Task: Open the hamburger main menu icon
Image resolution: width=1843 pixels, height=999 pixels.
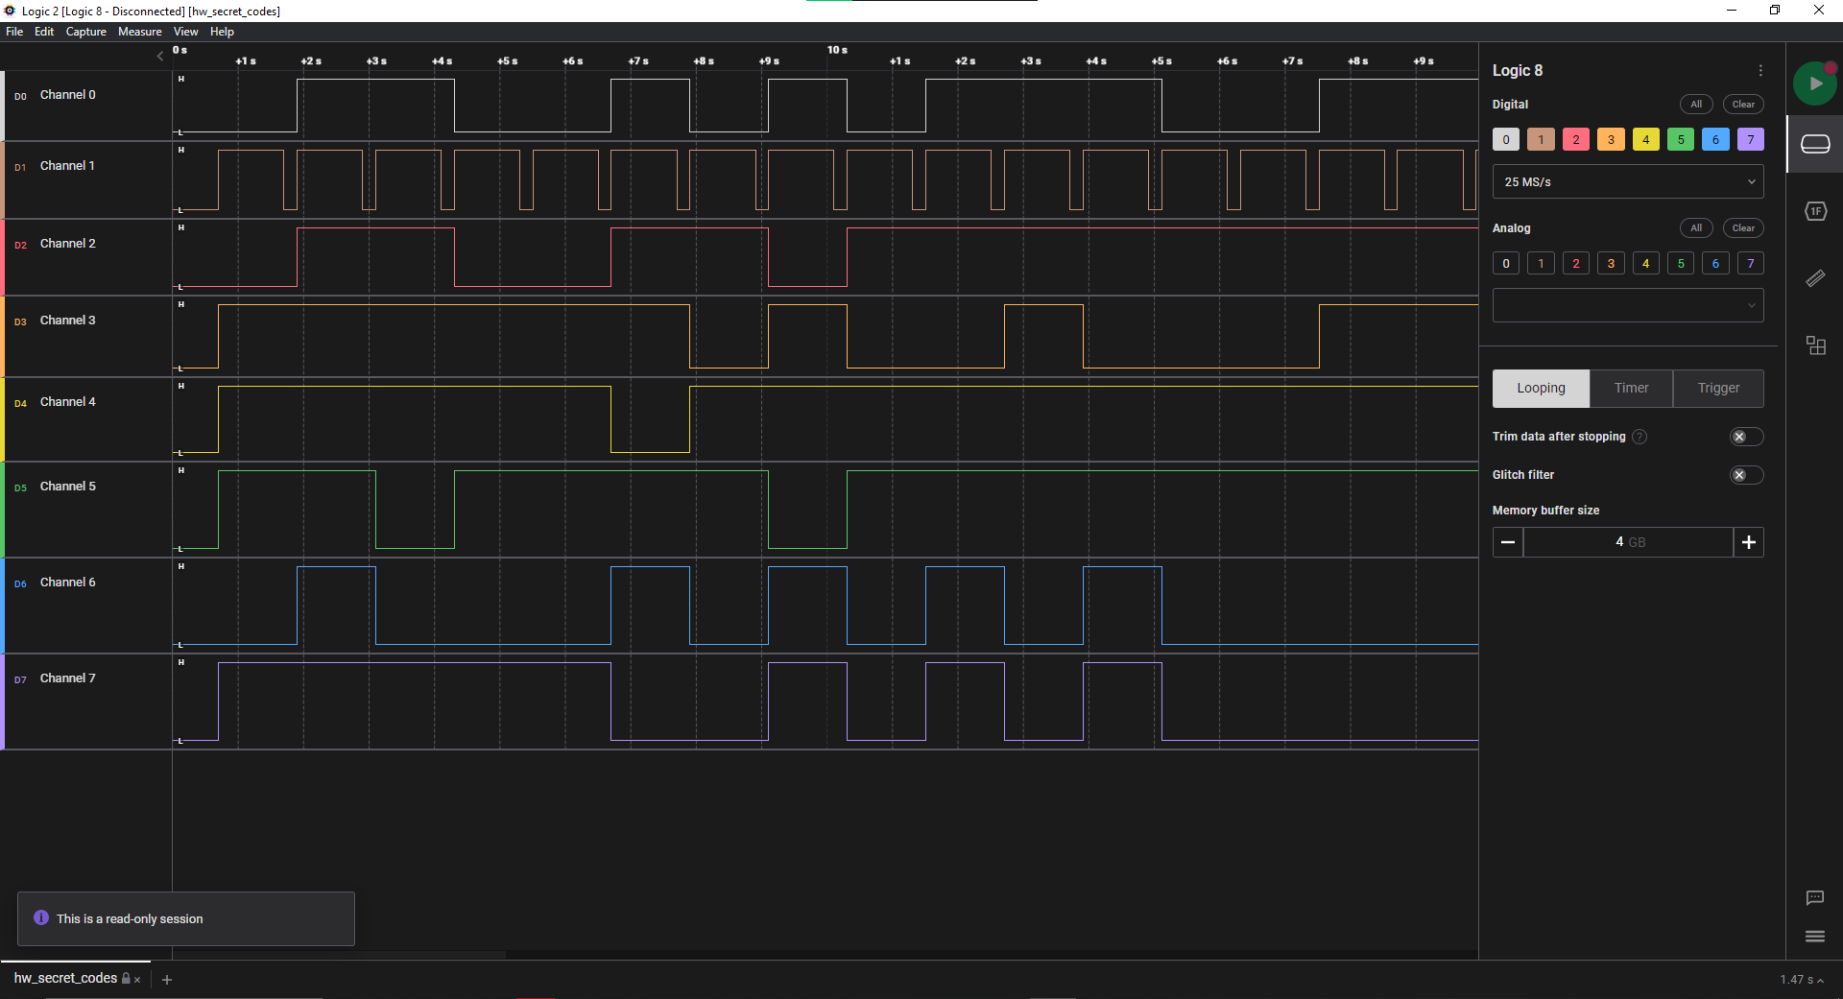Action: click(x=1815, y=937)
